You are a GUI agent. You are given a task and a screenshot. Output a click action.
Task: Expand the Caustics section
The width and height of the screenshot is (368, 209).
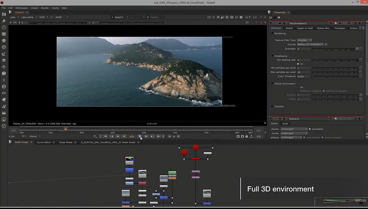tap(272, 106)
